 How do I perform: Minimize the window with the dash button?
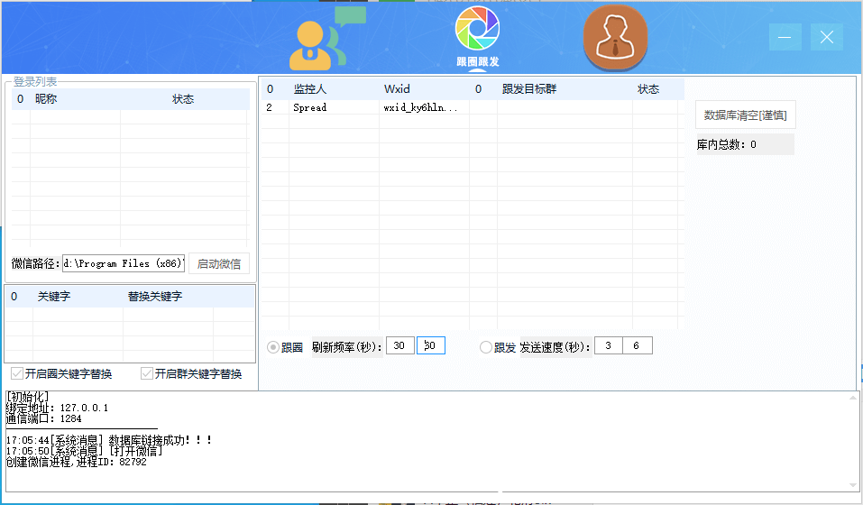click(785, 37)
